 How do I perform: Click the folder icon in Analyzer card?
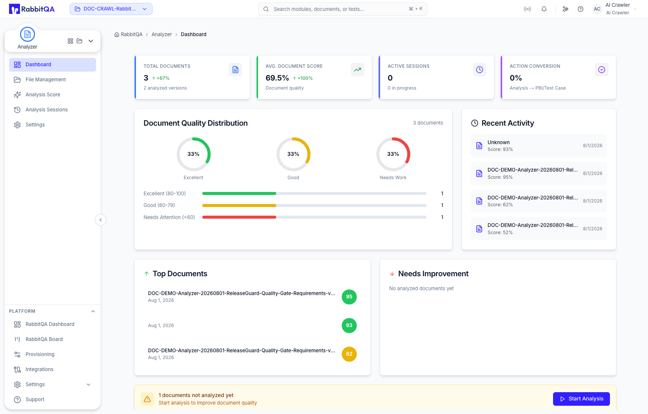pos(79,41)
